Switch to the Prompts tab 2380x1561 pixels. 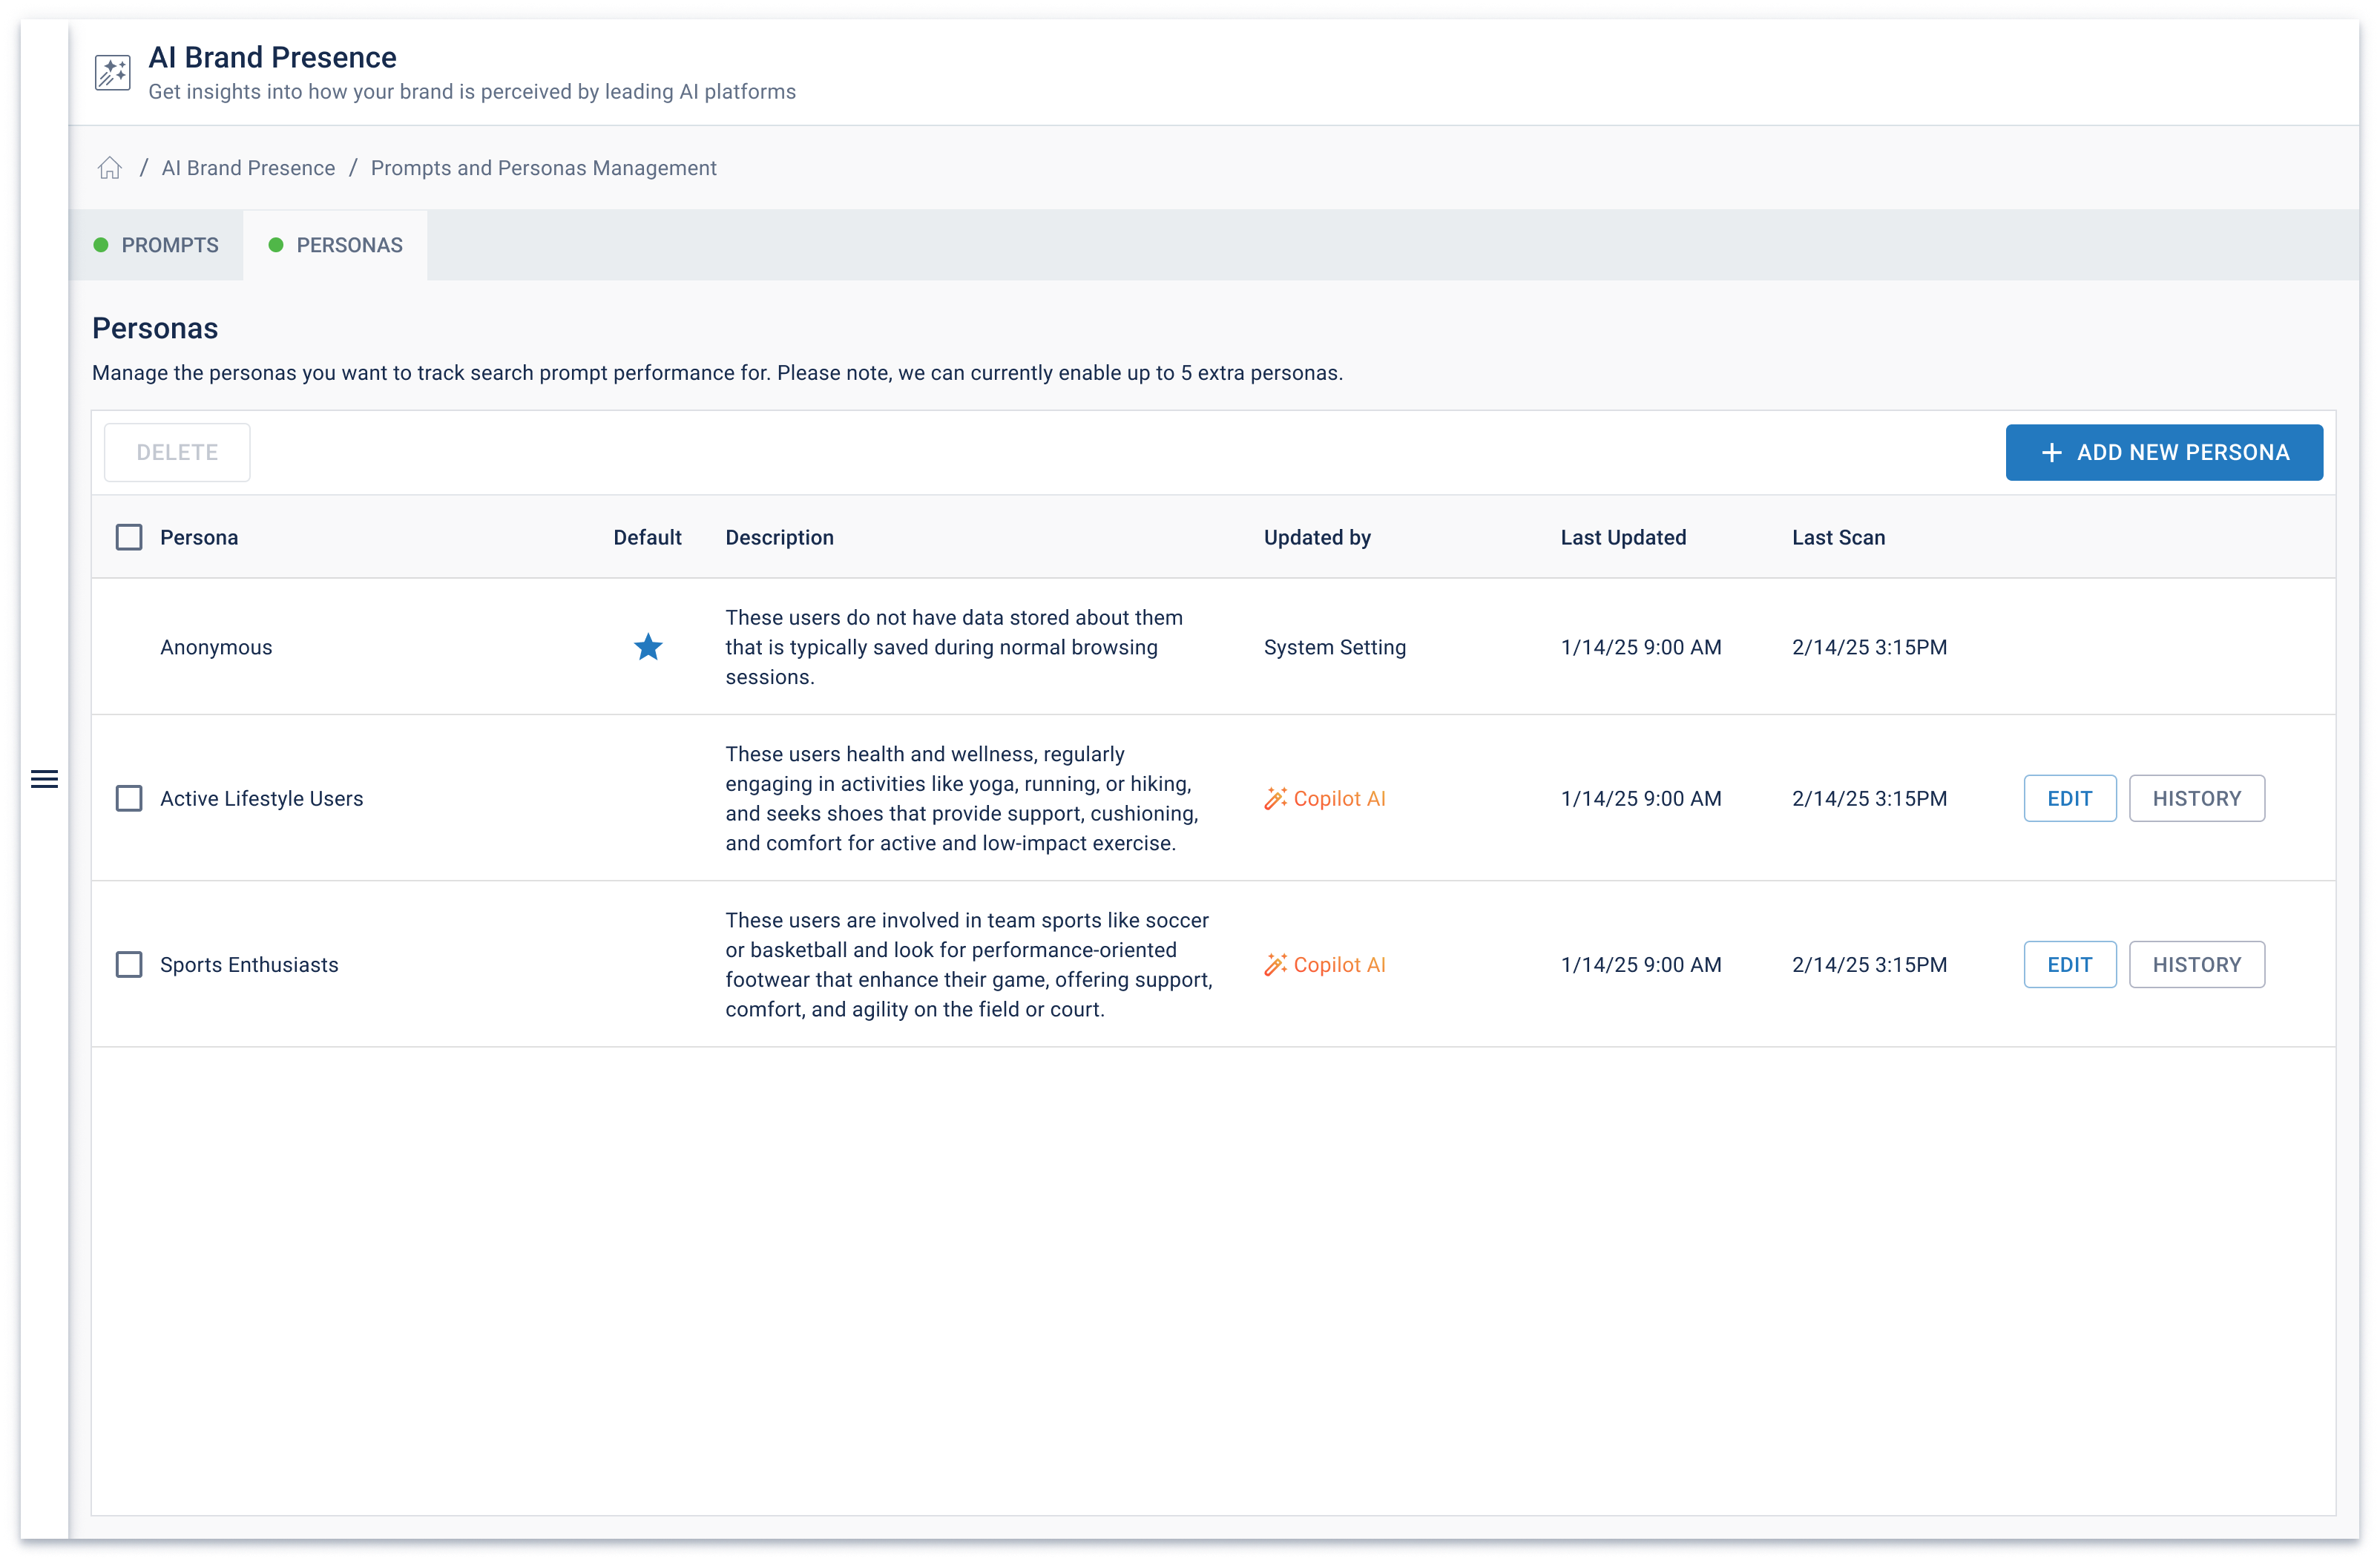tap(157, 245)
